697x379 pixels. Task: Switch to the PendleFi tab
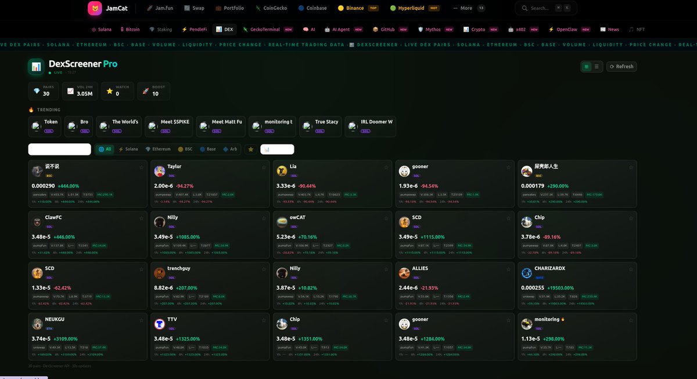pyautogui.click(x=194, y=29)
